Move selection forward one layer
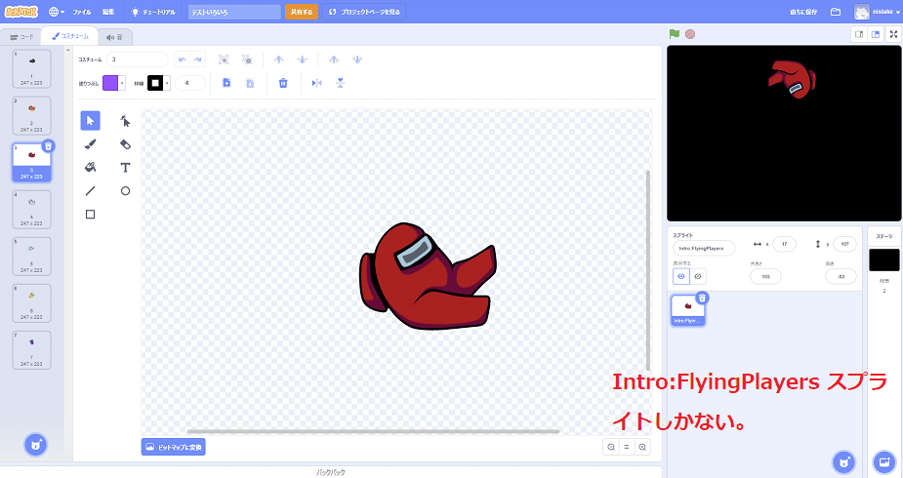Viewport: 903px width, 478px height. pyautogui.click(x=279, y=60)
